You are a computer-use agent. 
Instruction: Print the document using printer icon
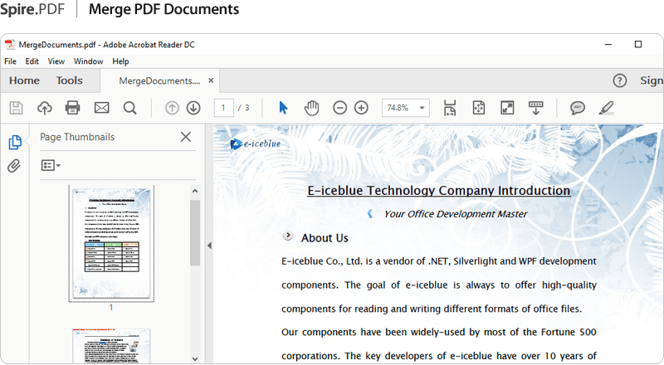pyautogui.click(x=72, y=108)
